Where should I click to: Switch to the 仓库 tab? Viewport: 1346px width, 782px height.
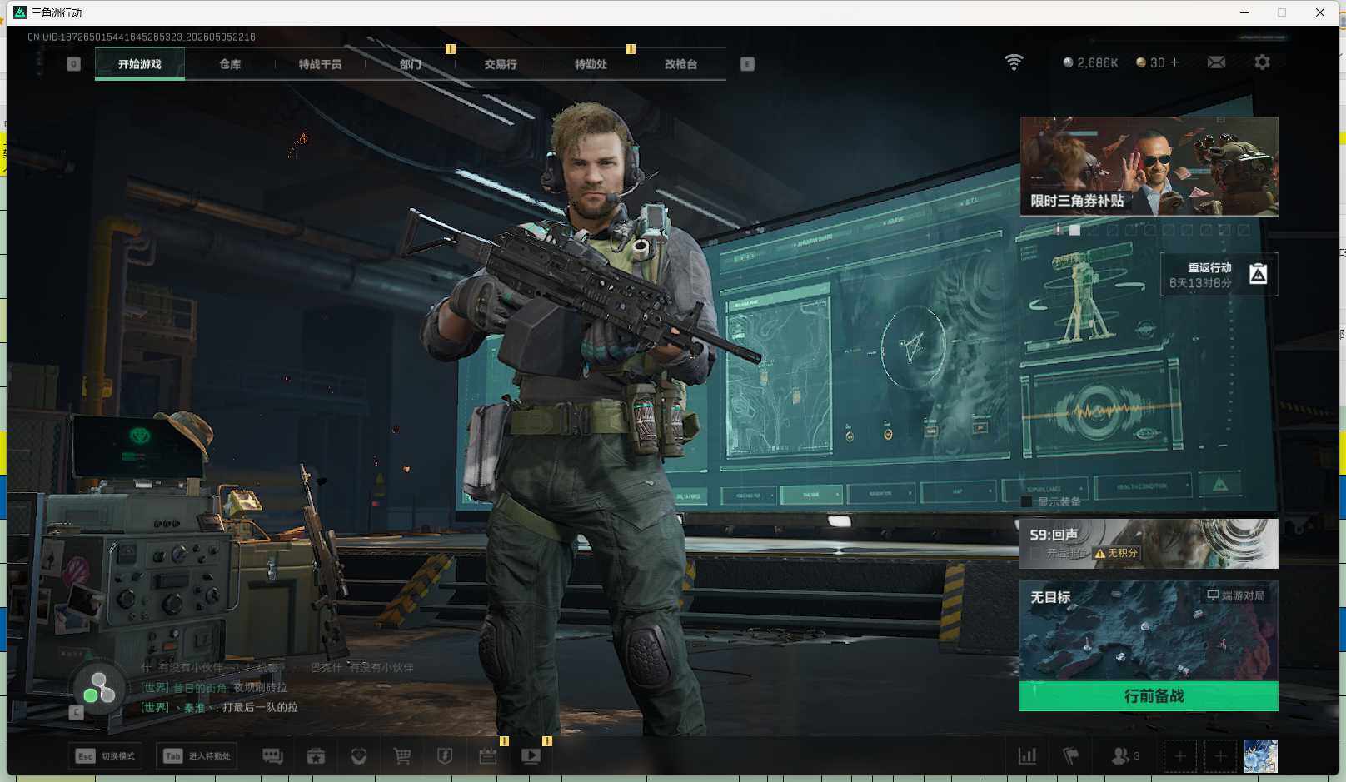click(230, 64)
